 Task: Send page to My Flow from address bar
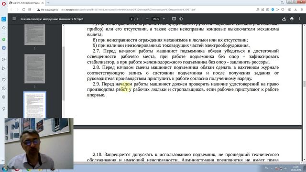(278, 10)
